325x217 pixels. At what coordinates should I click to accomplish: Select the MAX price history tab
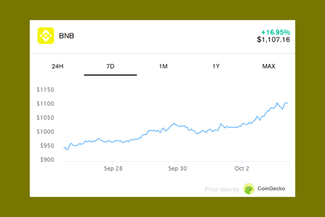click(x=269, y=66)
